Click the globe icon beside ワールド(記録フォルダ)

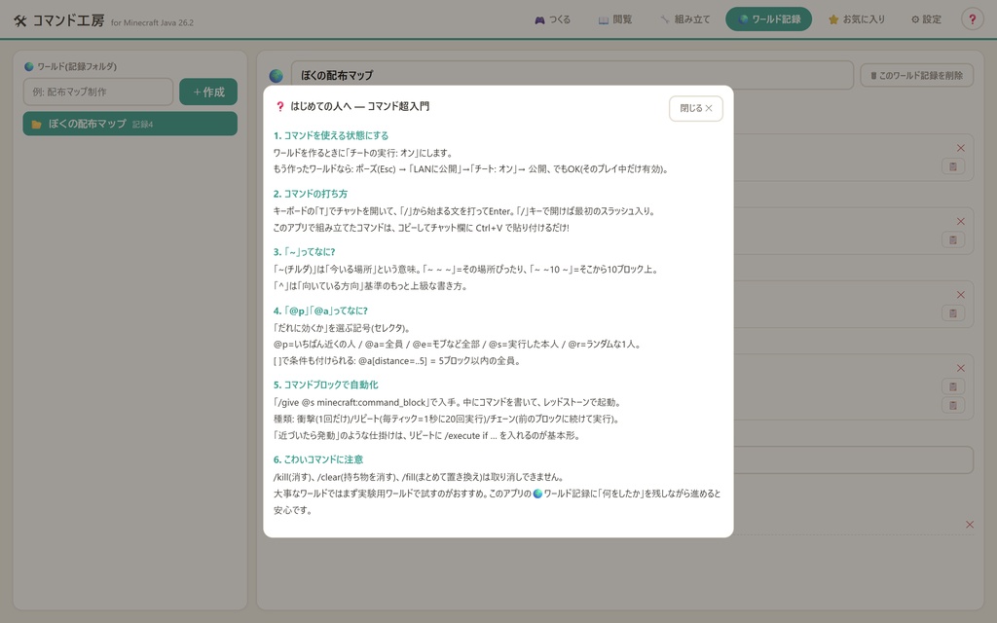coord(28,66)
